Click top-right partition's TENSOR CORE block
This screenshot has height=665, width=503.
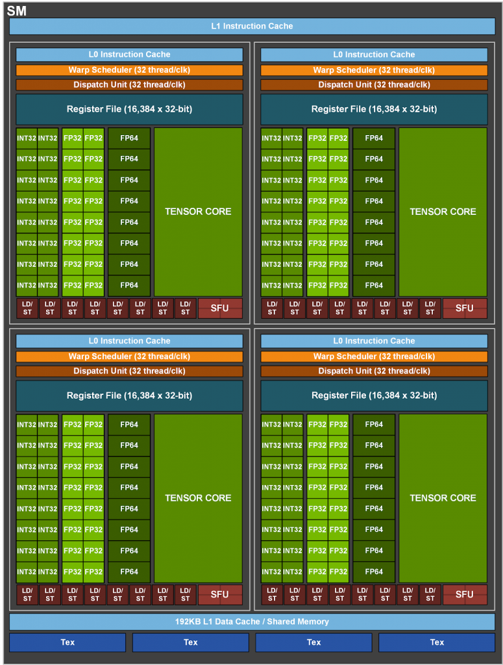pos(443,212)
